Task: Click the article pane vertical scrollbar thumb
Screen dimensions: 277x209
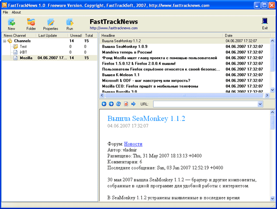Action: (x=272, y=122)
